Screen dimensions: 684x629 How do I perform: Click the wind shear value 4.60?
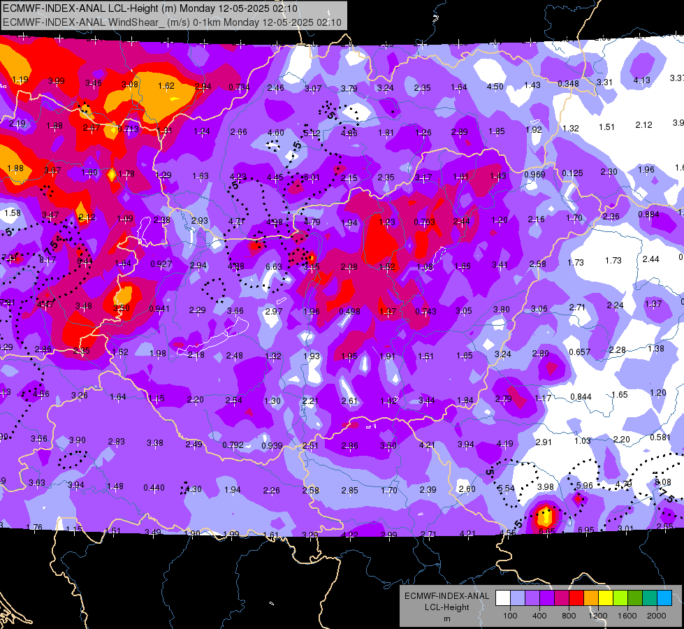click(275, 132)
